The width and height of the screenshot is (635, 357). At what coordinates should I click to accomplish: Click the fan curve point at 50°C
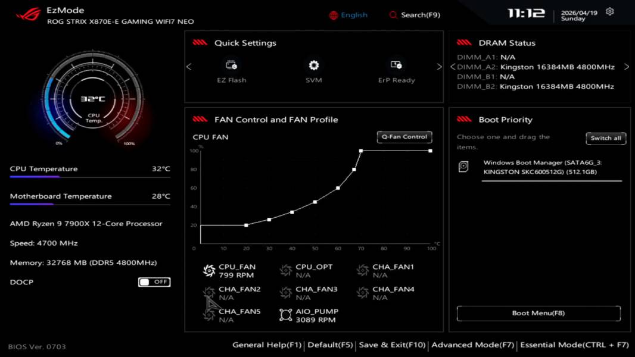coord(315,202)
